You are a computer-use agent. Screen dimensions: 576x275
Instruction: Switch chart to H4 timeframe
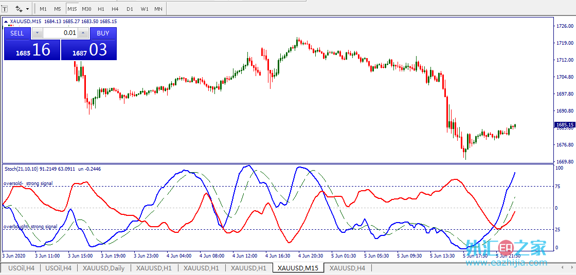coord(115,8)
